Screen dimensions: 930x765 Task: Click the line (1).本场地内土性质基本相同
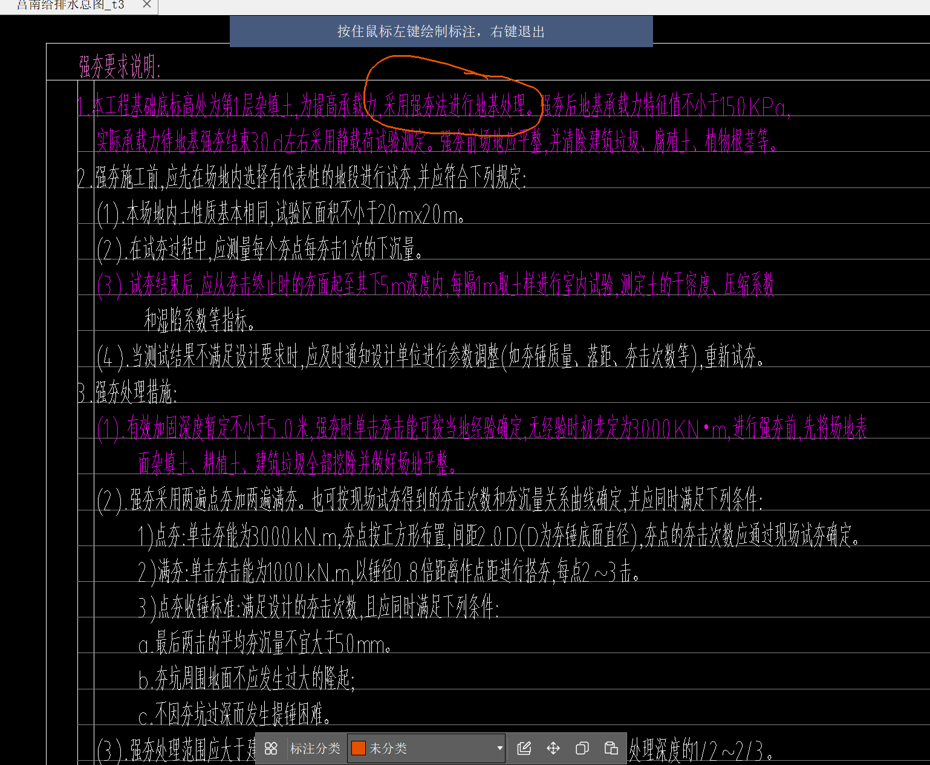pyautogui.click(x=281, y=214)
